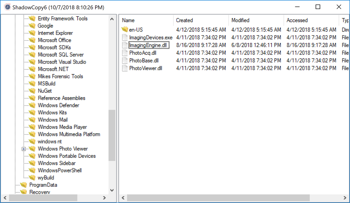Screen dimensions: 350x203
Task: Click the NuGet folder icon in the tree
Action: click(x=32, y=91)
